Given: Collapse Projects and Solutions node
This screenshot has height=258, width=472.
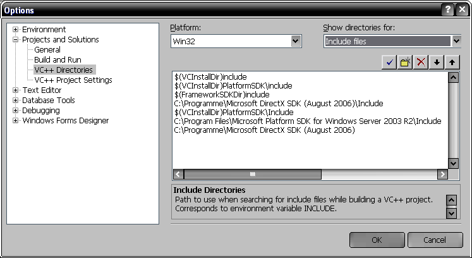Looking at the screenshot, I should [16, 40].
